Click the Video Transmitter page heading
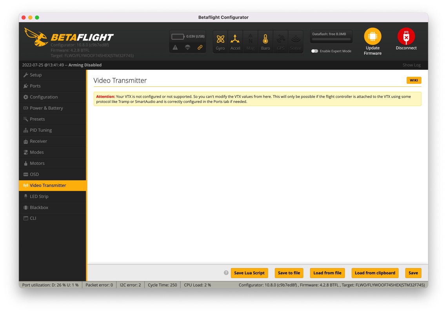Viewport: 447px width, 313px height. [x=120, y=81]
